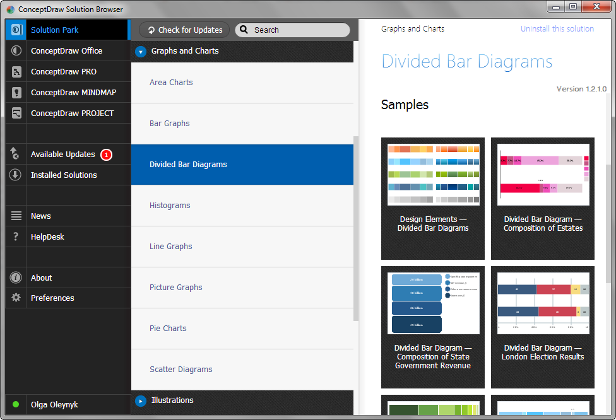This screenshot has width=616, height=420.
Task: Click the Check for Updates button
Action: point(184,30)
